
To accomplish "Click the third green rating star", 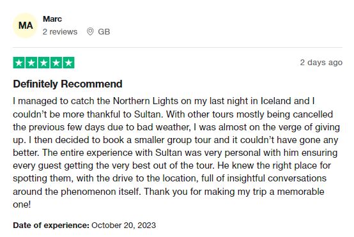I will coord(44,63).
